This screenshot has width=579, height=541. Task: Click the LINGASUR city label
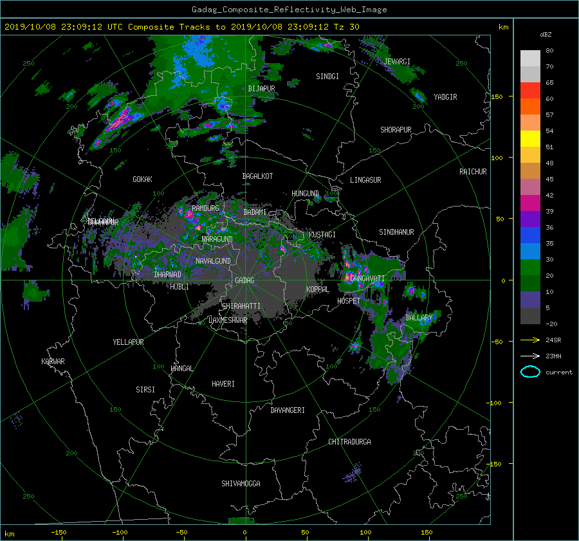365,180
